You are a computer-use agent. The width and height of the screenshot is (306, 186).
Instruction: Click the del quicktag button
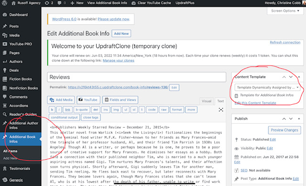click(96, 109)
